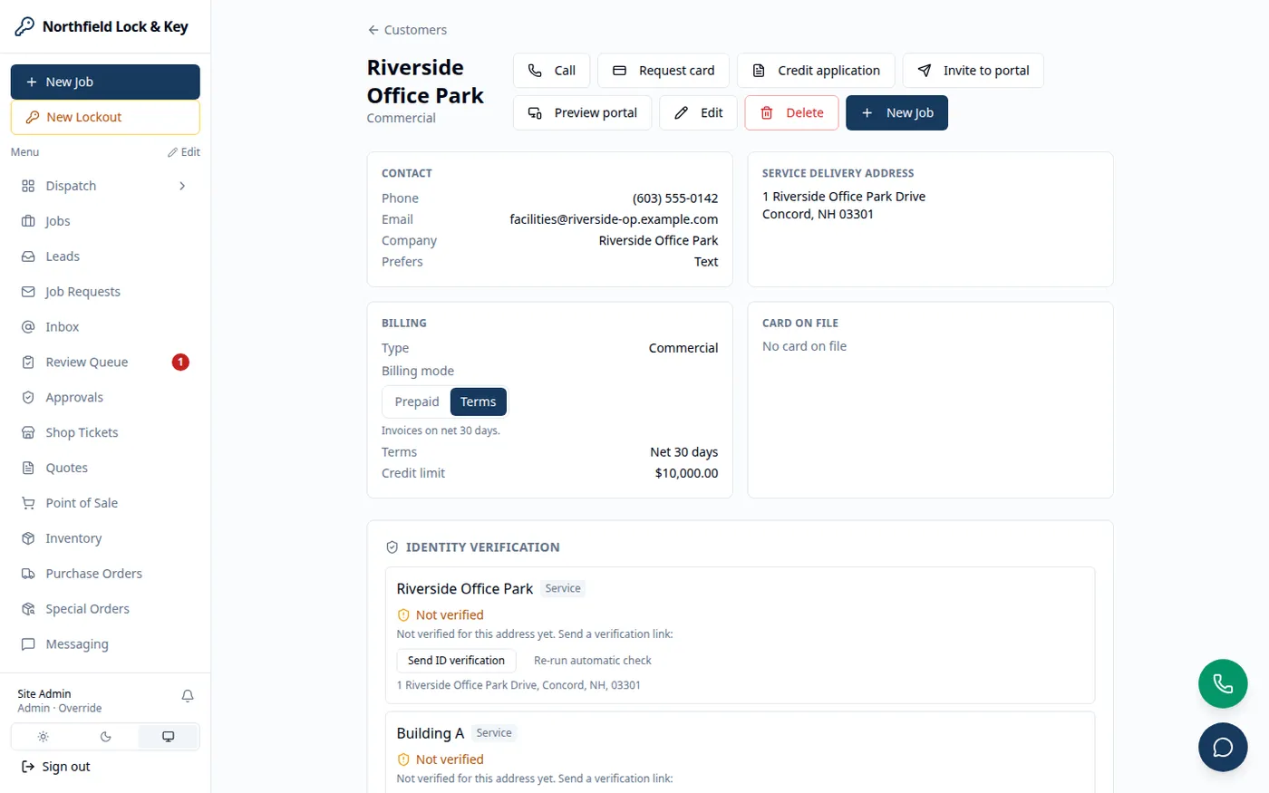Click the Prefers Text value
The height and width of the screenshot is (793, 1269).
(x=706, y=262)
